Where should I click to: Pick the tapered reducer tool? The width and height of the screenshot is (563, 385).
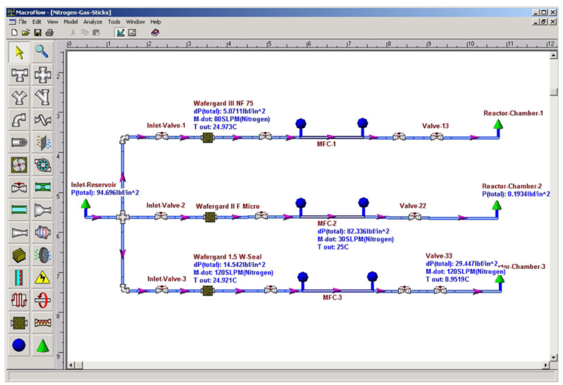tap(19, 233)
